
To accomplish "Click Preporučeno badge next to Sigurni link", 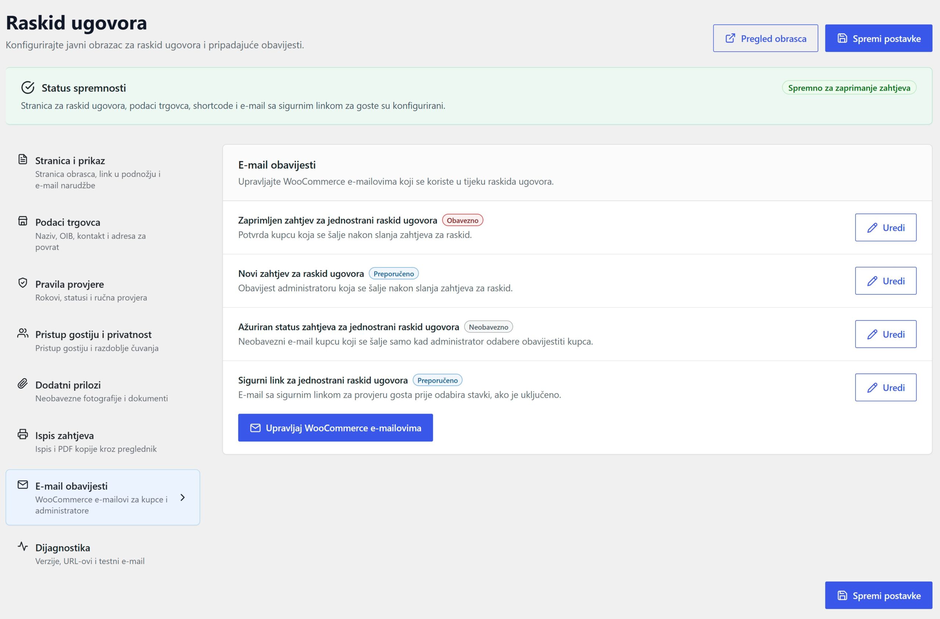I will 437,380.
